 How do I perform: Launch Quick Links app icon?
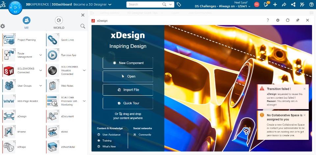[53, 40]
